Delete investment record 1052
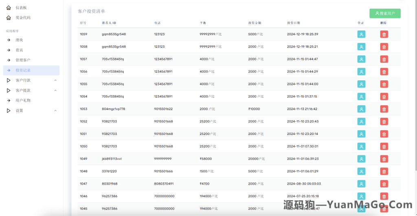Viewport: 417px width, 216px height. (x=384, y=121)
